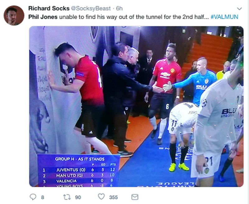Select the reply count 8
This screenshot has width=249, height=204.
[43, 197]
